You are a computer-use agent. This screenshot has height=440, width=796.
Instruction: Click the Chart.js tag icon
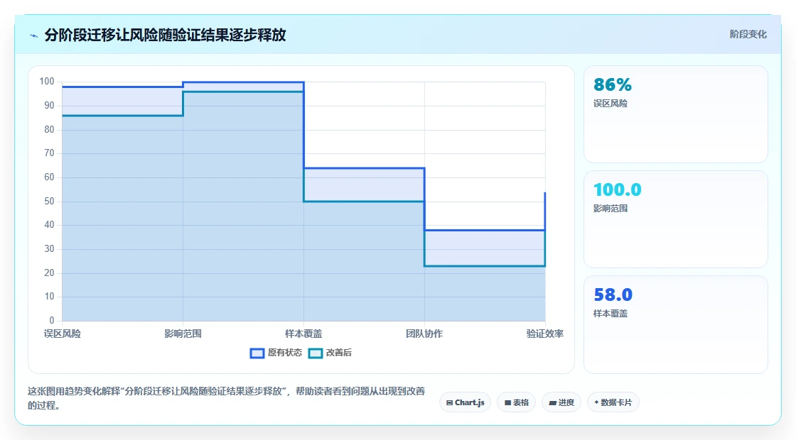point(449,402)
